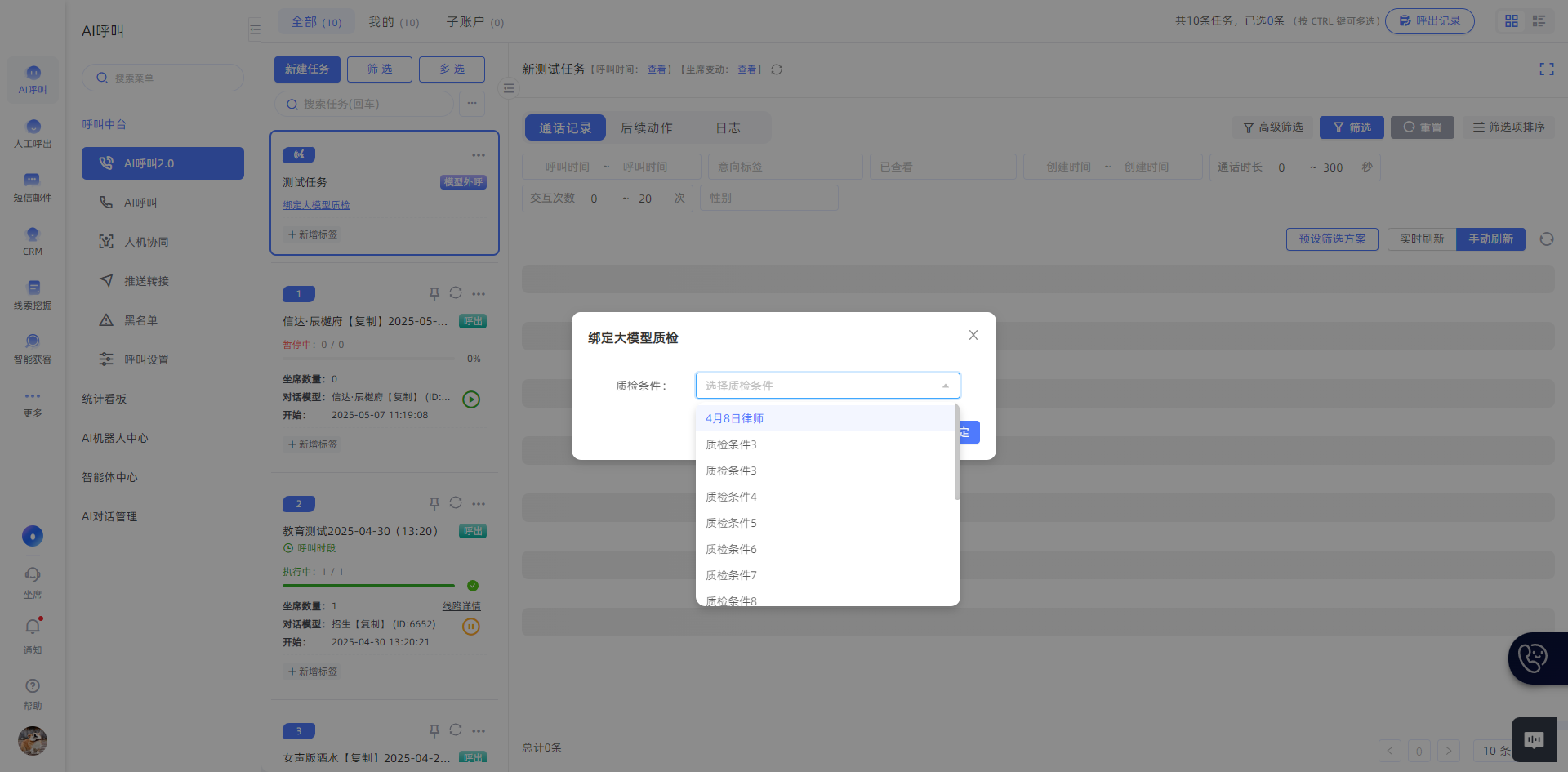The height and width of the screenshot is (772, 1568).
Task: Open the 短信邮件 sidebar module
Action: coord(33,187)
